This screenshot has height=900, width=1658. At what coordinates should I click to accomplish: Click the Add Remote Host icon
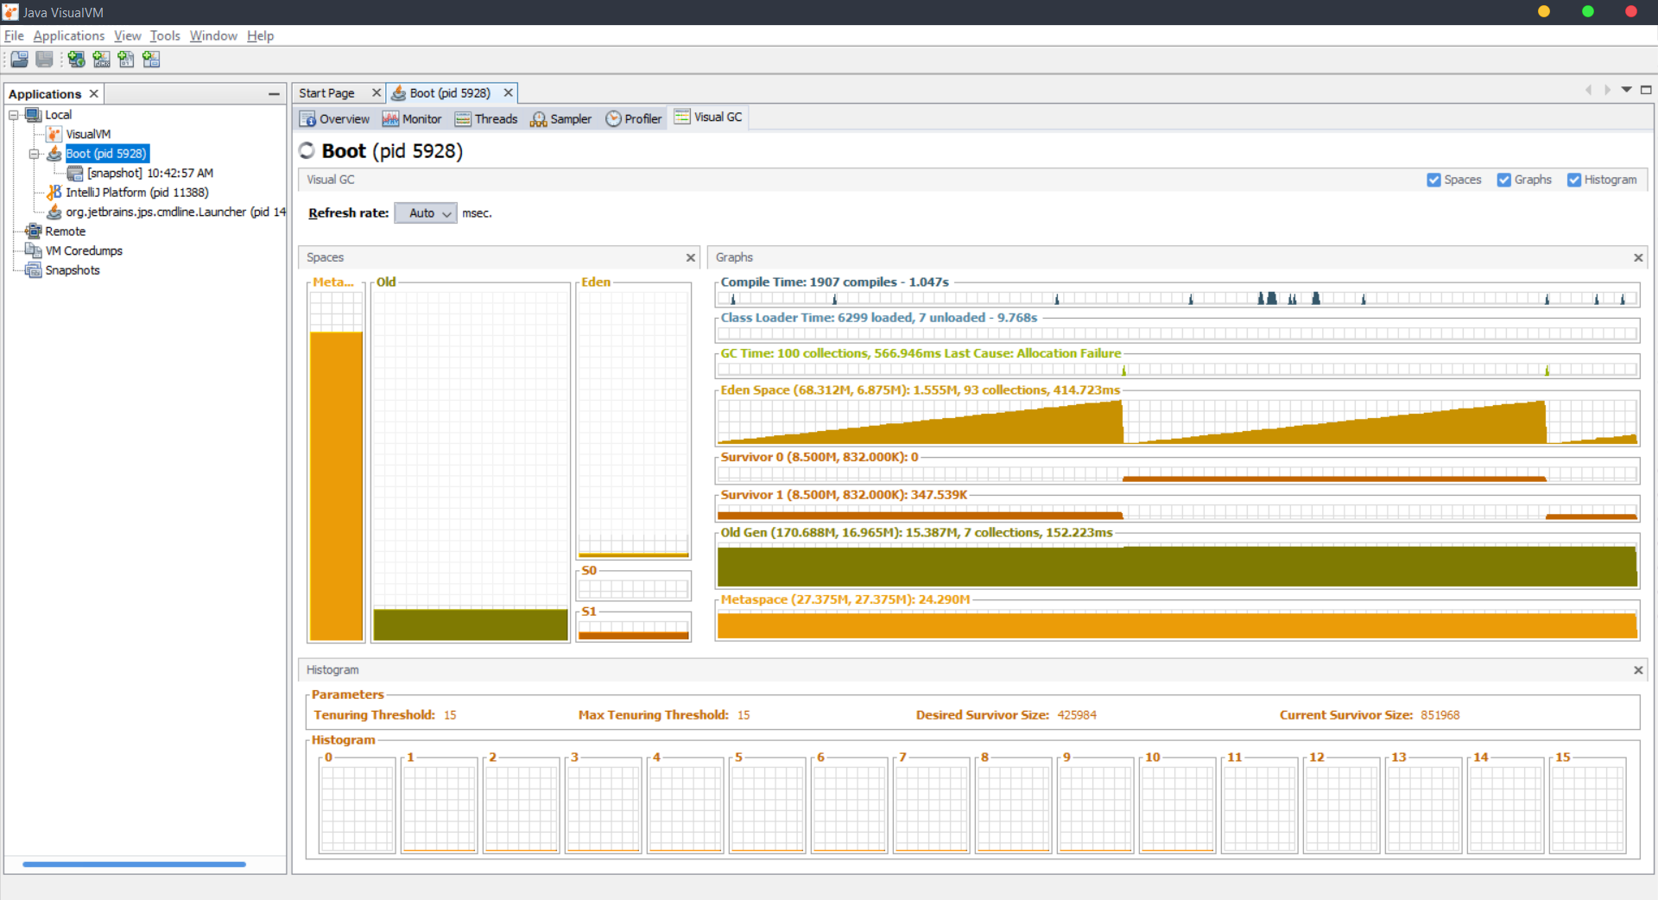[76, 60]
